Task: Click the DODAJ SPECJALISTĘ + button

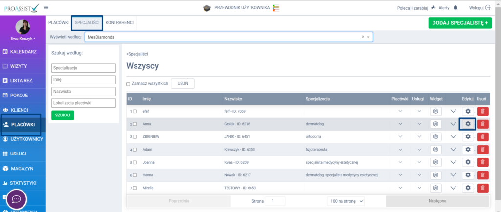Action: click(459, 23)
